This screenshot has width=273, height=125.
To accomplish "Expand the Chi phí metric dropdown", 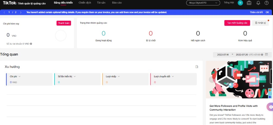I will 20,76.
